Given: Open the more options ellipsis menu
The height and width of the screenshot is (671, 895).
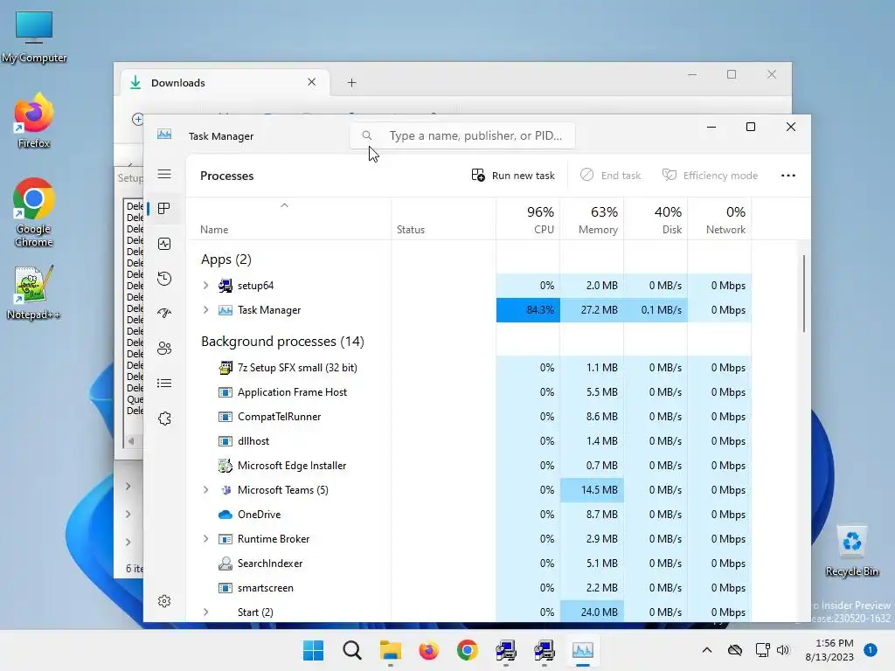Looking at the screenshot, I should (788, 176).
